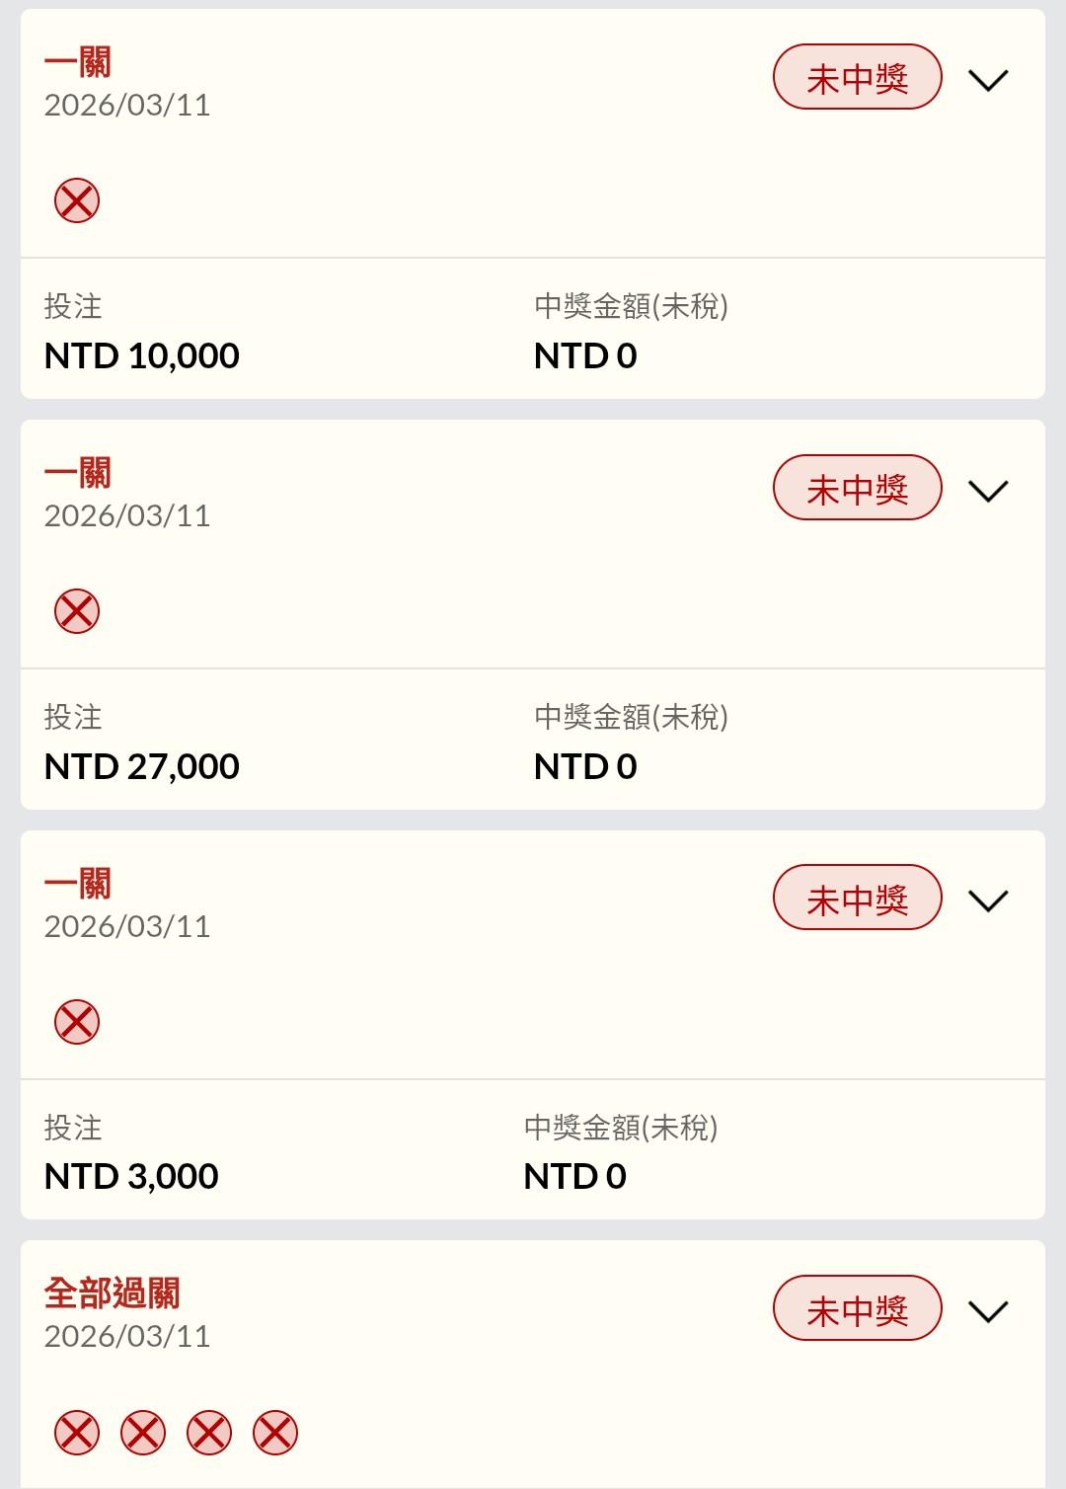Click the red X result icon in the NTD 3,000 bet card
The height and width of the screenshot is (1489, 1066).
(x=77, y=1022)
